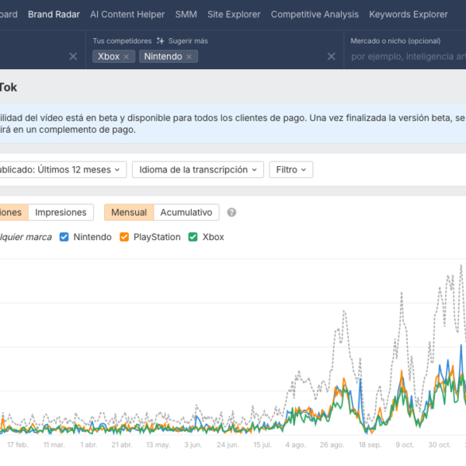Select the Mensual view button
Image resolution: width=466 pixels, height=466 pixels.
tap(129, 212)
